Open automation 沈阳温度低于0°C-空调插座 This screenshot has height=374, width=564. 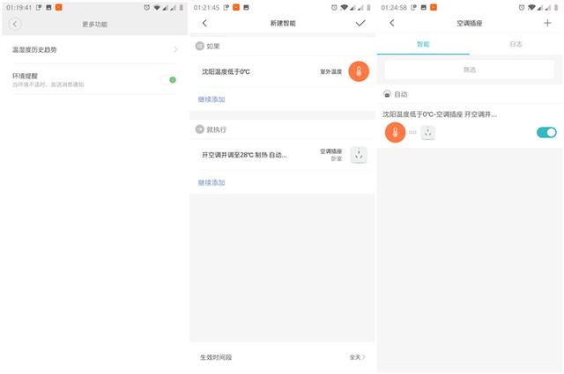pyautogui.click(x=470, y=125)
